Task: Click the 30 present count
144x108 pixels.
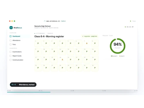Action: pos(114,56)
